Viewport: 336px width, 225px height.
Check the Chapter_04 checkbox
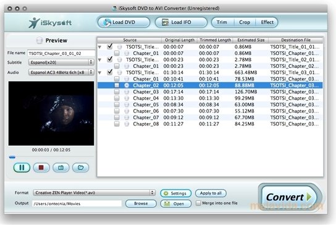117,98
